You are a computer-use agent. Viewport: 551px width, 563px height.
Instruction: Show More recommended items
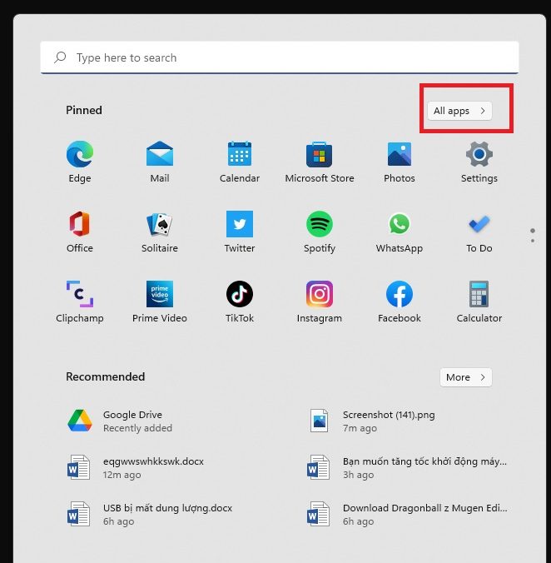(x=465, y=377)
